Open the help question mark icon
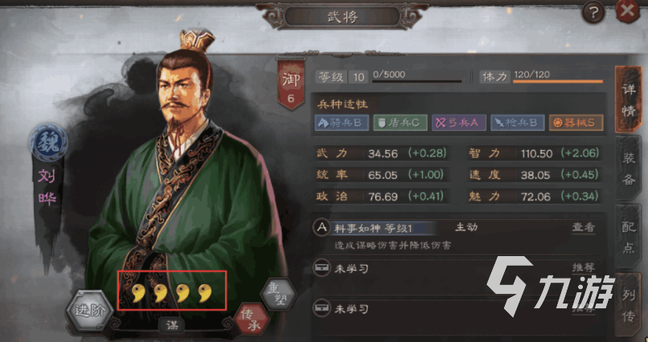The image size is (648, 342). click(593, 14)
